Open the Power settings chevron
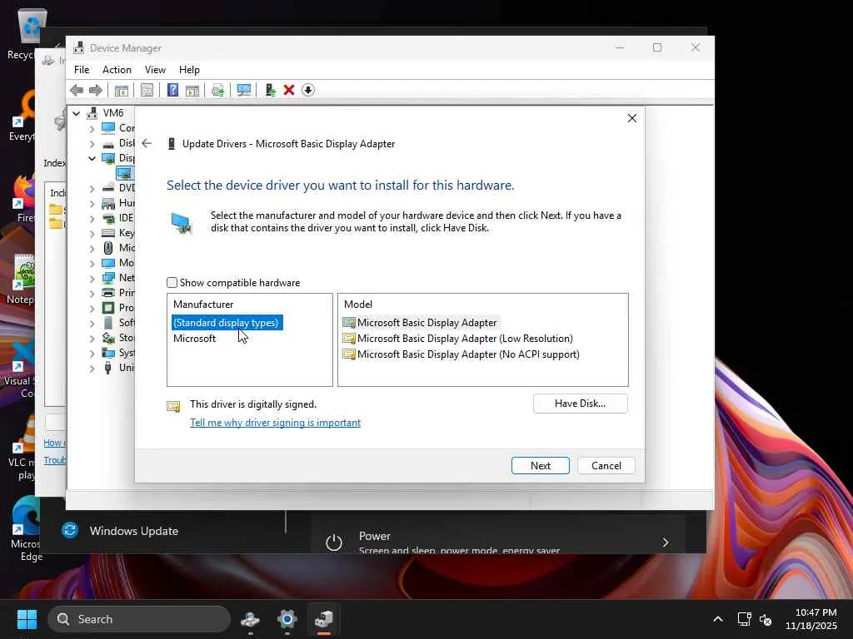This screenshot has width=853, height=639. [665, 542]
